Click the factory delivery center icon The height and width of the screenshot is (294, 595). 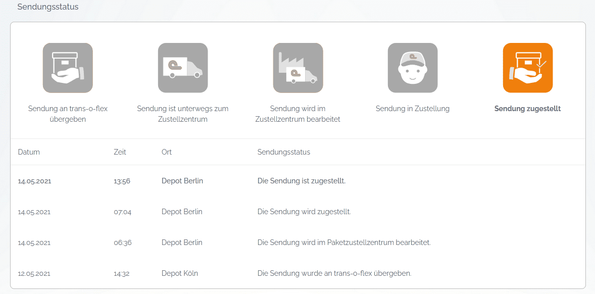pyautogui.click(x=297, y=68)
